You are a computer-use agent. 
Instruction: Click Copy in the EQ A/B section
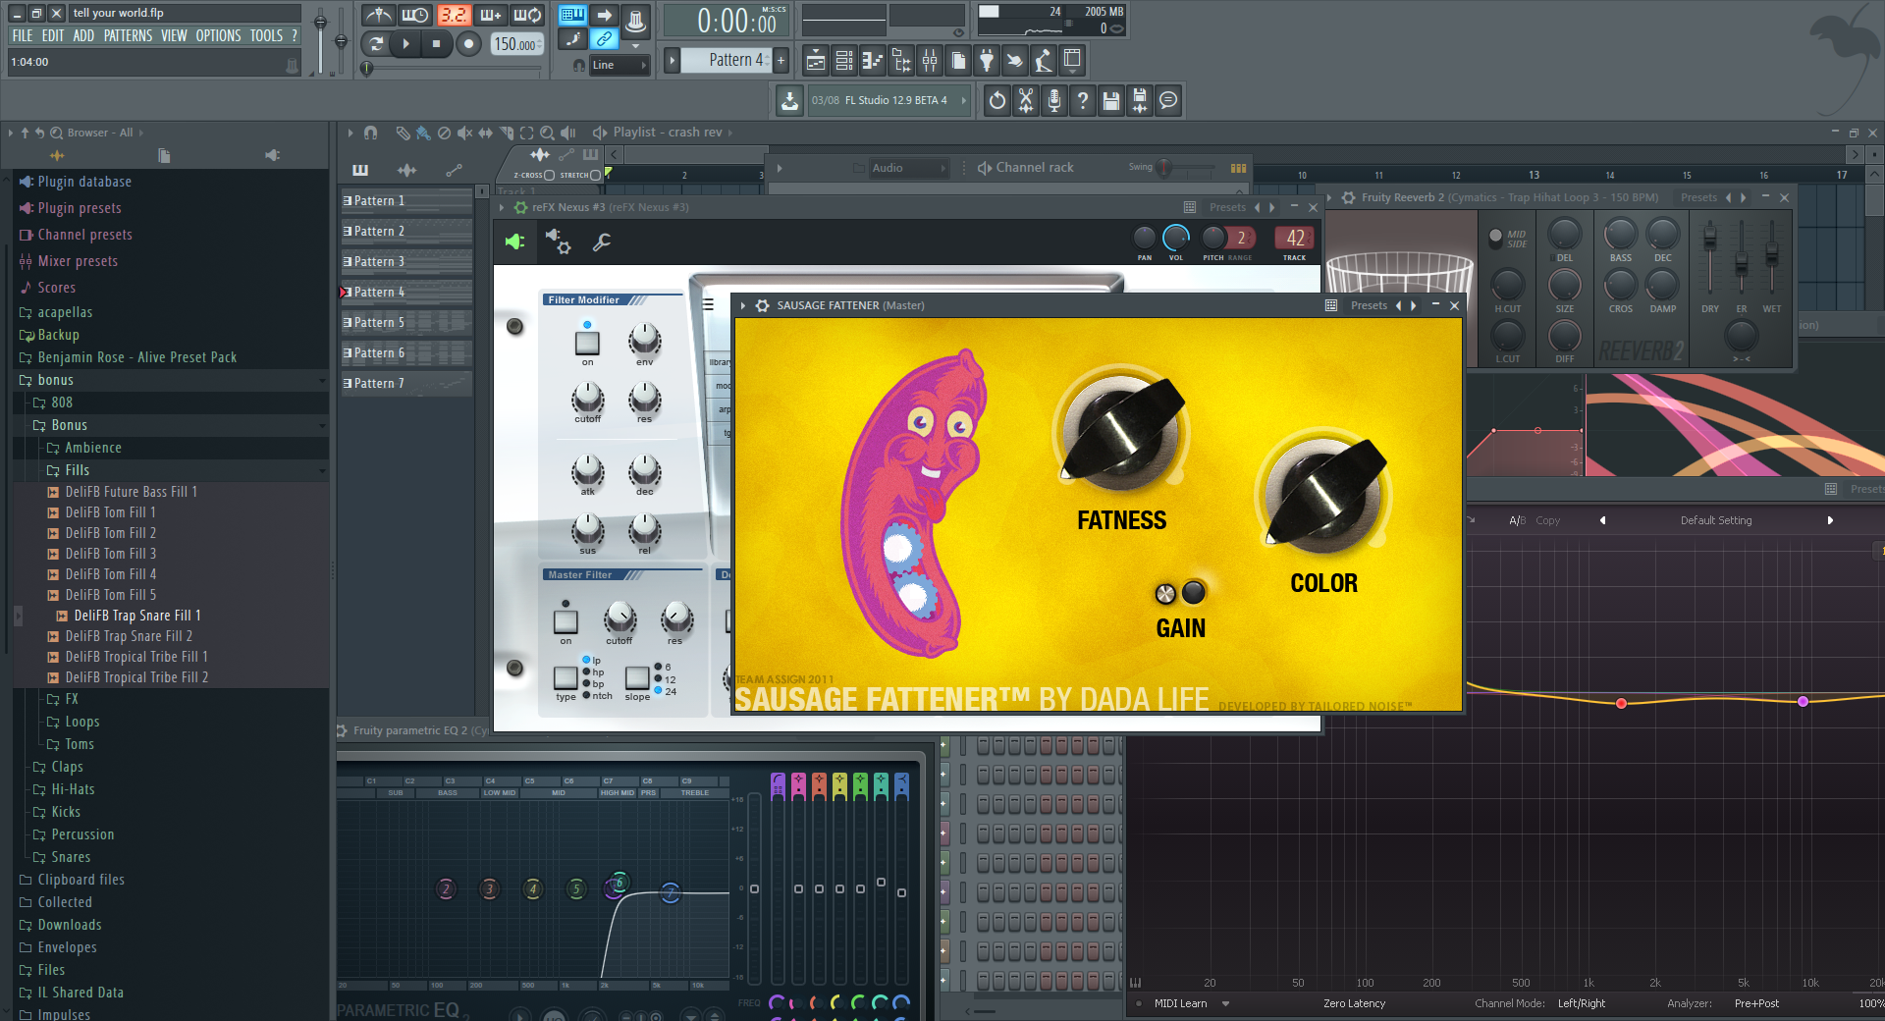click(1548, 520)
